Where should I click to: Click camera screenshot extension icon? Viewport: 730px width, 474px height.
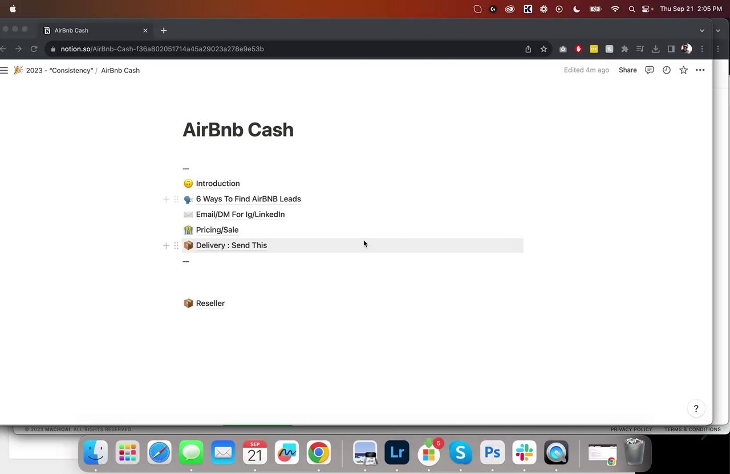coord(563,49)
